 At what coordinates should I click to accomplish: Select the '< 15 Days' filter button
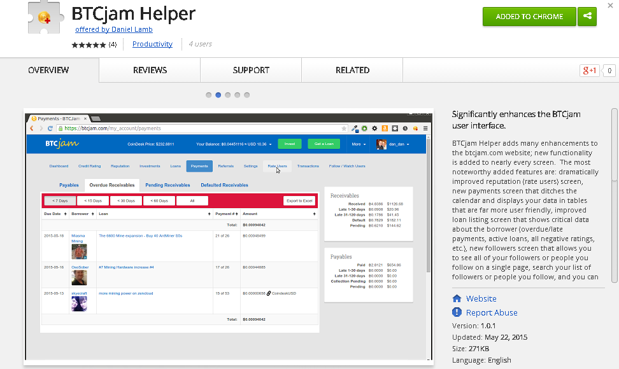point(93,200)
